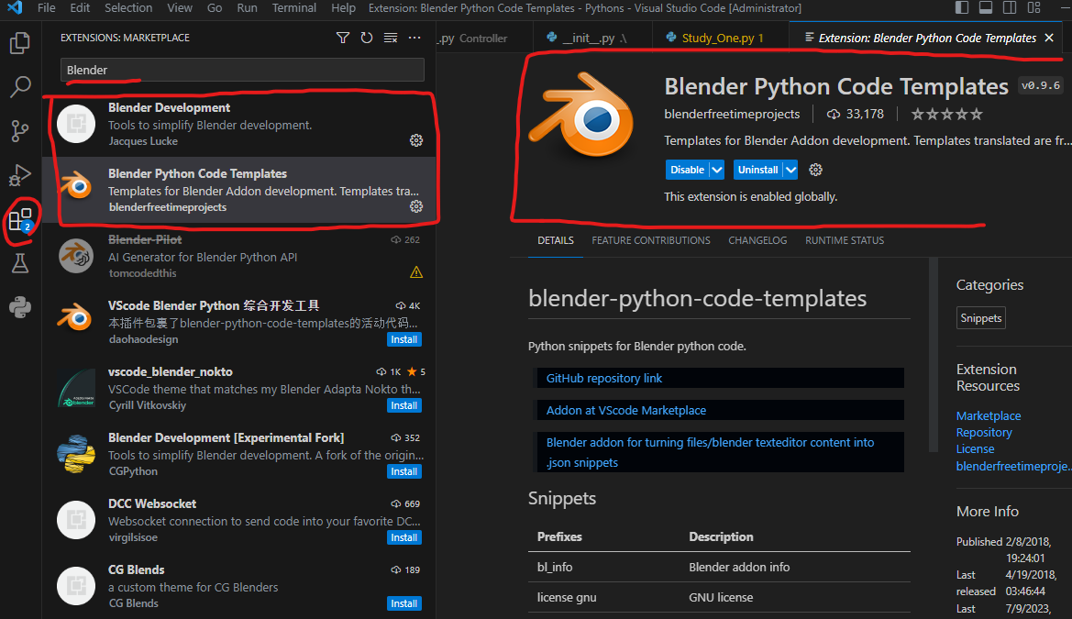This screenshot has width=1072, height=619.
Task: Expand the Uninstall button dropdown arrow
Action: [790, 170]
